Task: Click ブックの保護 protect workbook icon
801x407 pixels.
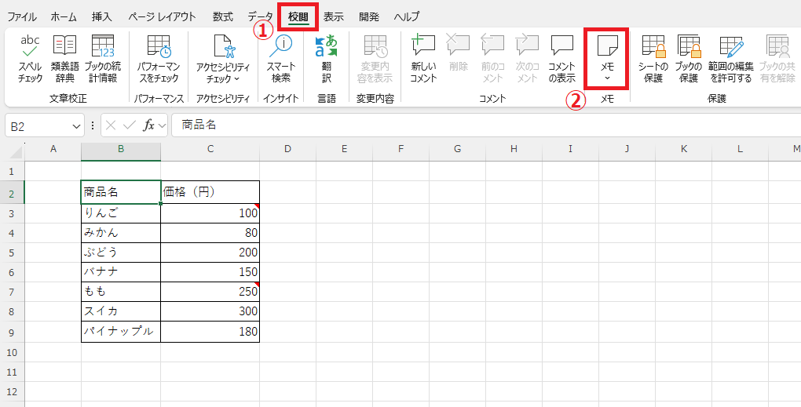Action: click(x=689, y=58)
